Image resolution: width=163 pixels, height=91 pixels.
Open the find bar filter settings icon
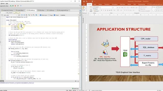click(36, 15)
